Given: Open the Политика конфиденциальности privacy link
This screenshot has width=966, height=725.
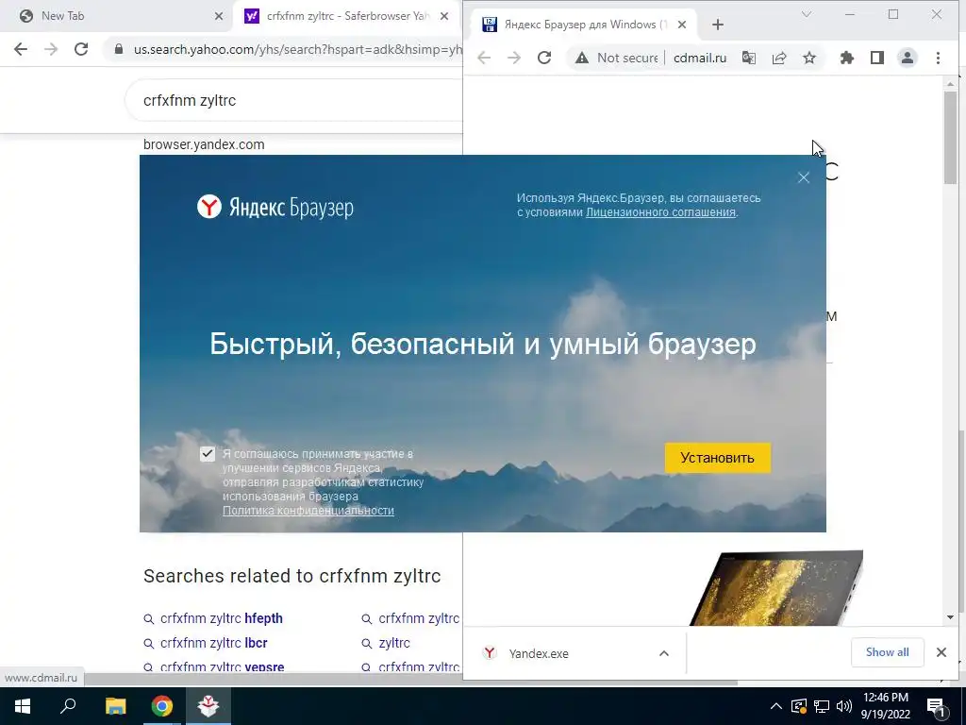Looking at the screenshot, I should [308, 511].
